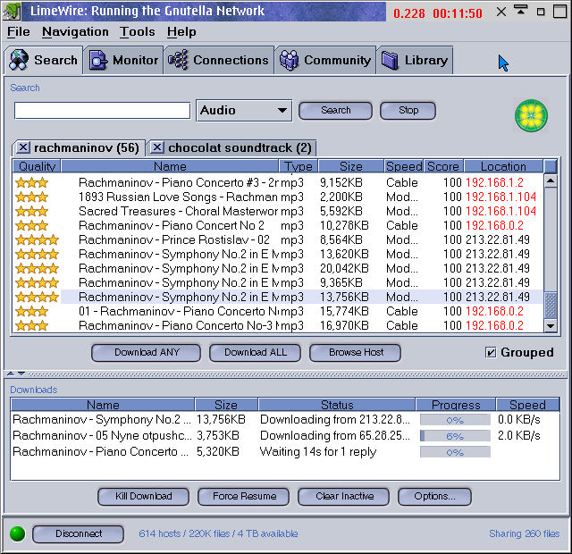Select Sacred Treasures Choral Masterworks result
Image resolution: width=572 pixels, height=554 pixels.
[278, 211]
